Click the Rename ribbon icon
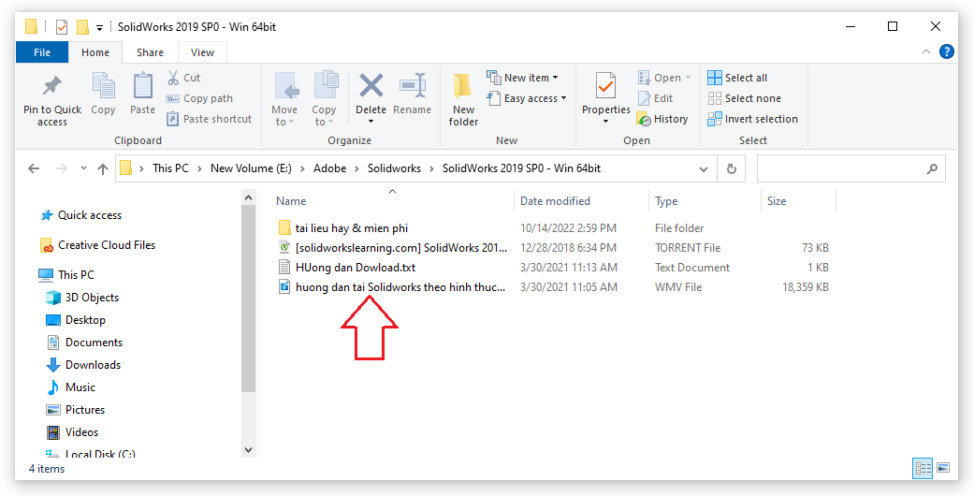 coord(412,87)
